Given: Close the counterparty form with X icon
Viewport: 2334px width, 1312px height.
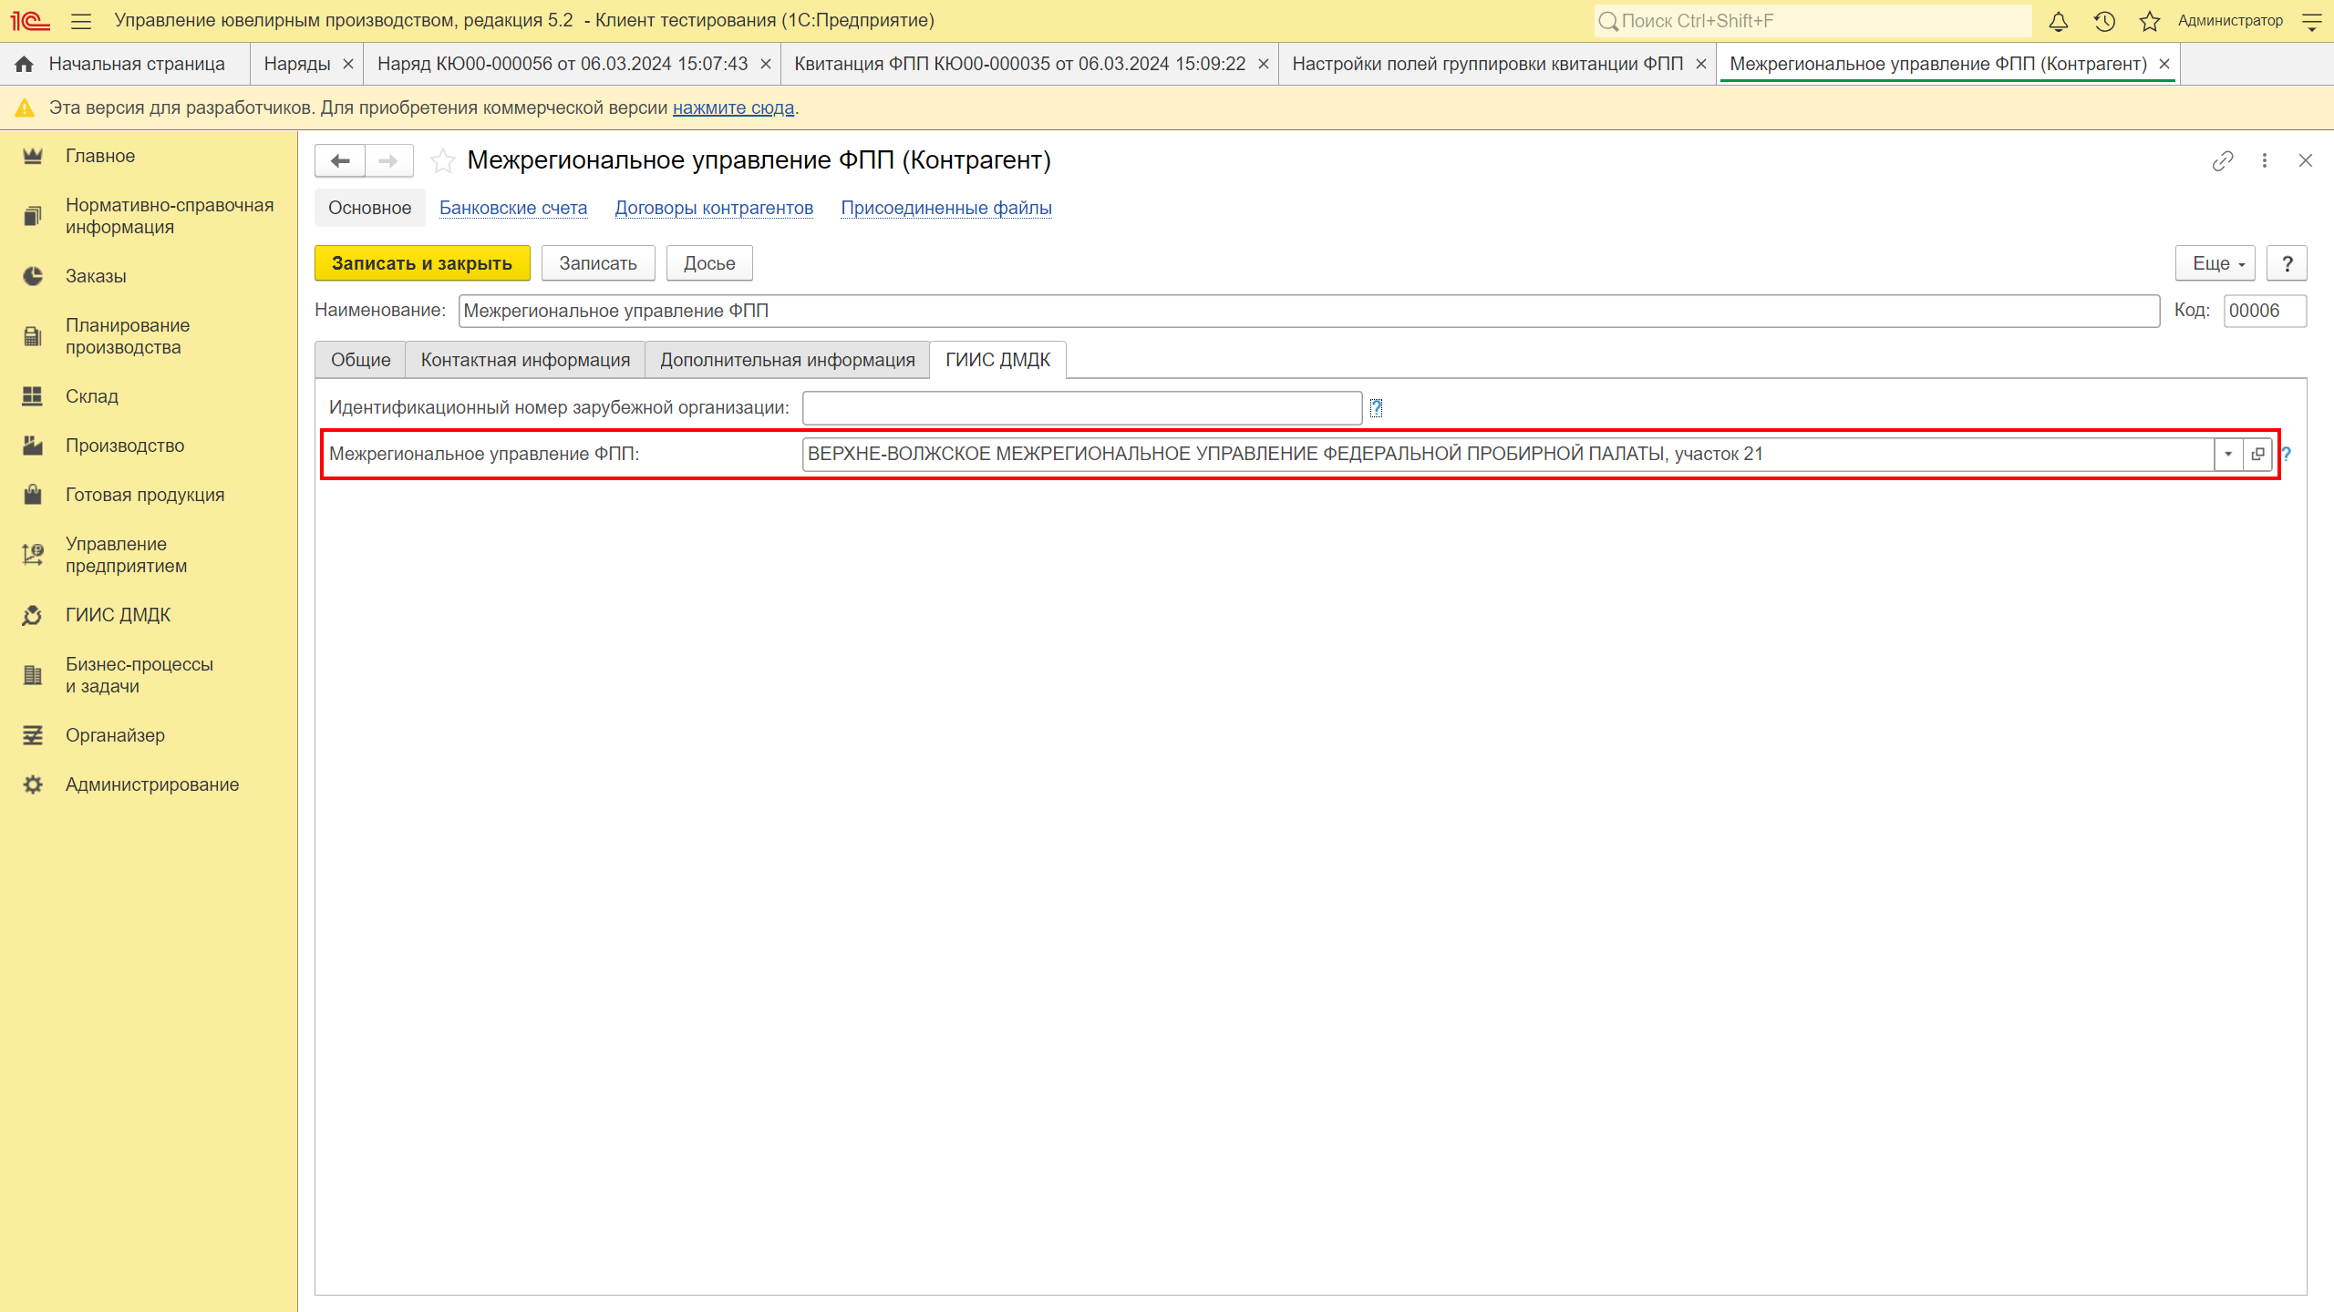Looking at the screenshot, I should click(2306, 161).
